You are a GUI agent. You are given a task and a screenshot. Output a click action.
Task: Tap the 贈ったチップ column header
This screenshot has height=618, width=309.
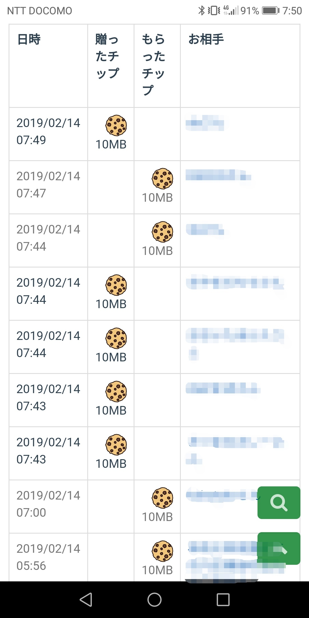(107, 56)
